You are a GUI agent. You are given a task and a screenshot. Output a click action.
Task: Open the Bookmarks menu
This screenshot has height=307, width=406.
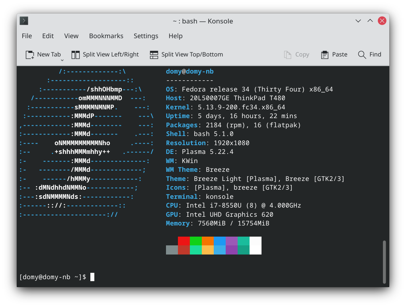click(x=106, y=36)
